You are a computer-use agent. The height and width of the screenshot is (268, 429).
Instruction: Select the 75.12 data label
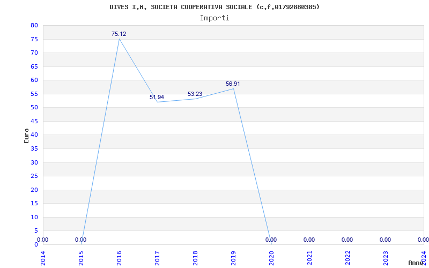point(119,34)
